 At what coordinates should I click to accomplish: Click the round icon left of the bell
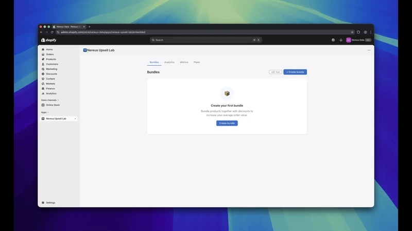click(333, 40)
